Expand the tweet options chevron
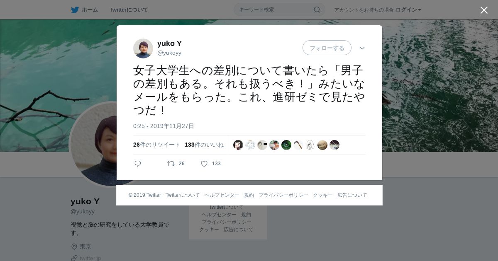The width and height of the screenshot is (498, 261). tap(362, 48)
